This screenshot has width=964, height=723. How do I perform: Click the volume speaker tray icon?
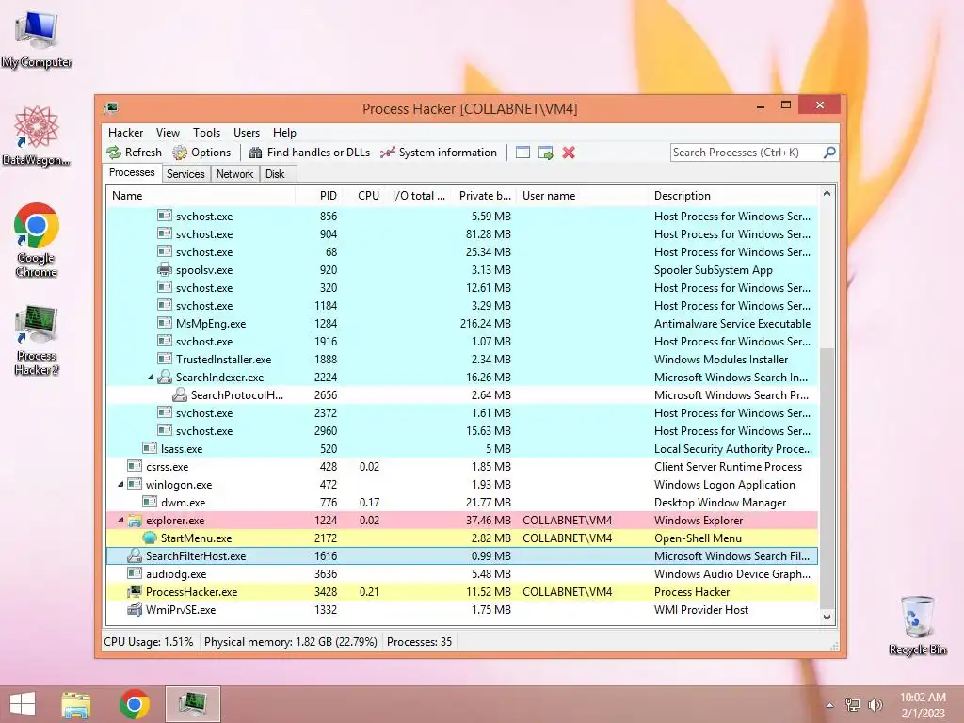pyautogui.click(x=875, y=704)
